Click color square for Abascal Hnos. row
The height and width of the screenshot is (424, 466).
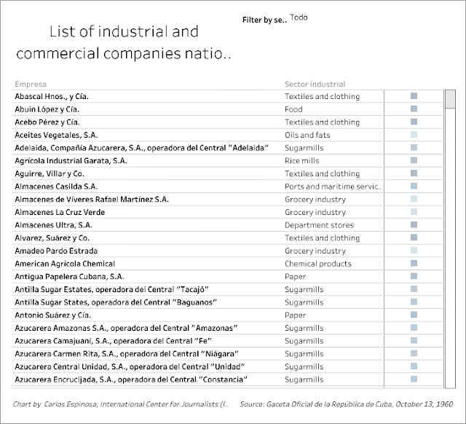click(x=414, y=96)
